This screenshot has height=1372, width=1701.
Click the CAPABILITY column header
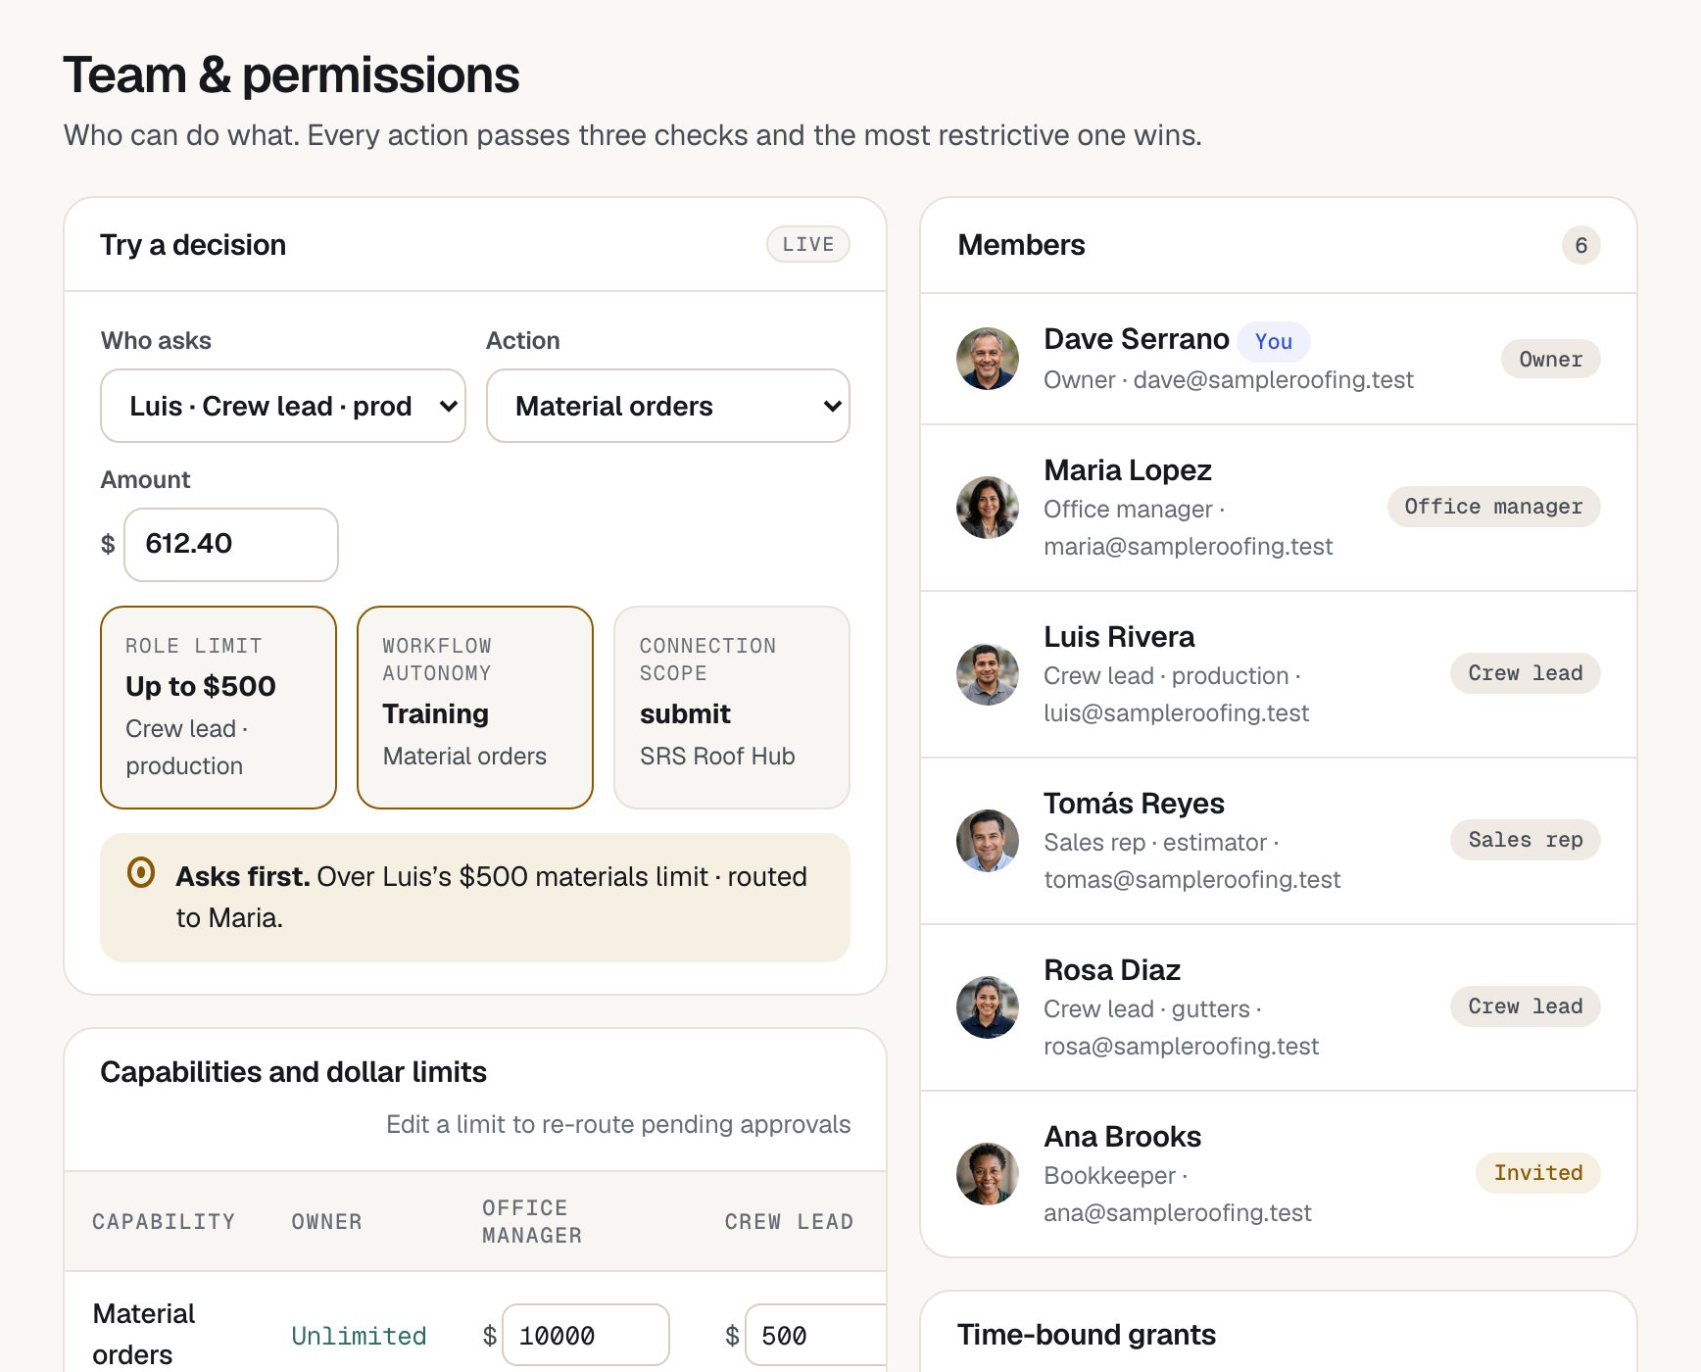point(164,1222)
